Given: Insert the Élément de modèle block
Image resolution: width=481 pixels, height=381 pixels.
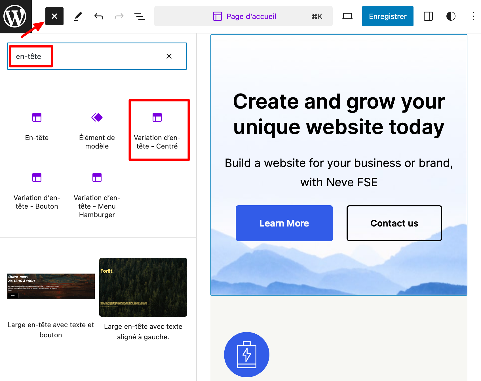Looking at the screenshot, I should (x=97, y=129).
